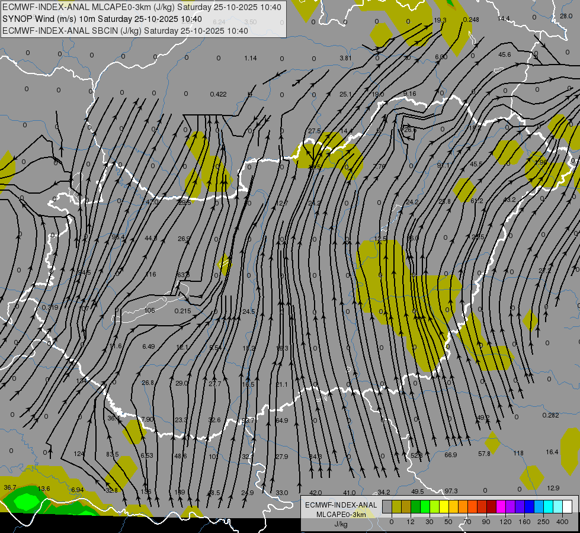Click the gray swatch in the legend bar
This screenshot has height=533, width=580.
pyautogui.click(x=387, y=507)
